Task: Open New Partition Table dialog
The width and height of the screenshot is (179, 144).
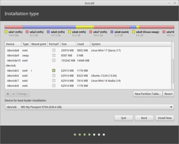Action: 148,94
